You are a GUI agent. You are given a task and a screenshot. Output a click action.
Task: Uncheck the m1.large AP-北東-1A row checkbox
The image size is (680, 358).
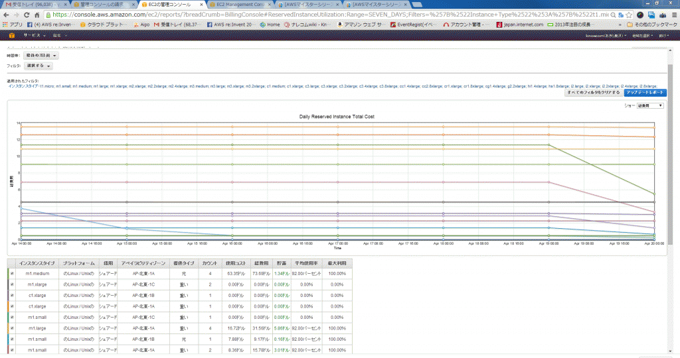(12, 328)
